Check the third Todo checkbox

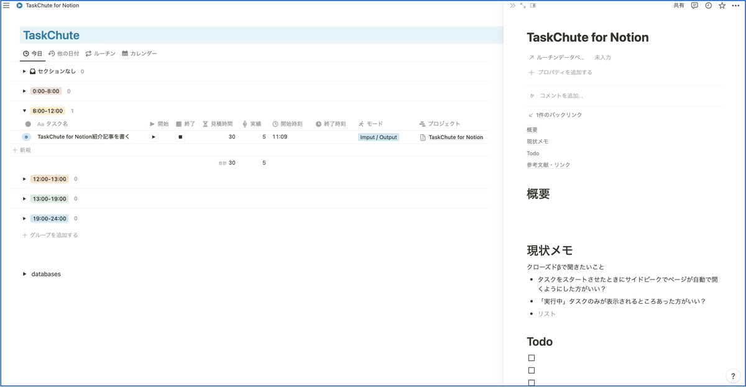[x=532, y=382]
